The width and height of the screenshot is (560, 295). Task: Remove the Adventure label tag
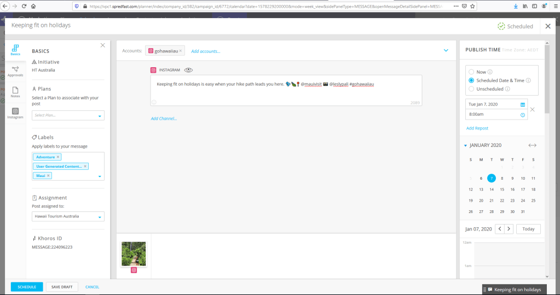[x=59, y=157]
